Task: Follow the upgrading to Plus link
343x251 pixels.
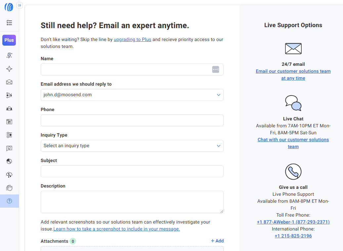Action: tap(132, 39)
